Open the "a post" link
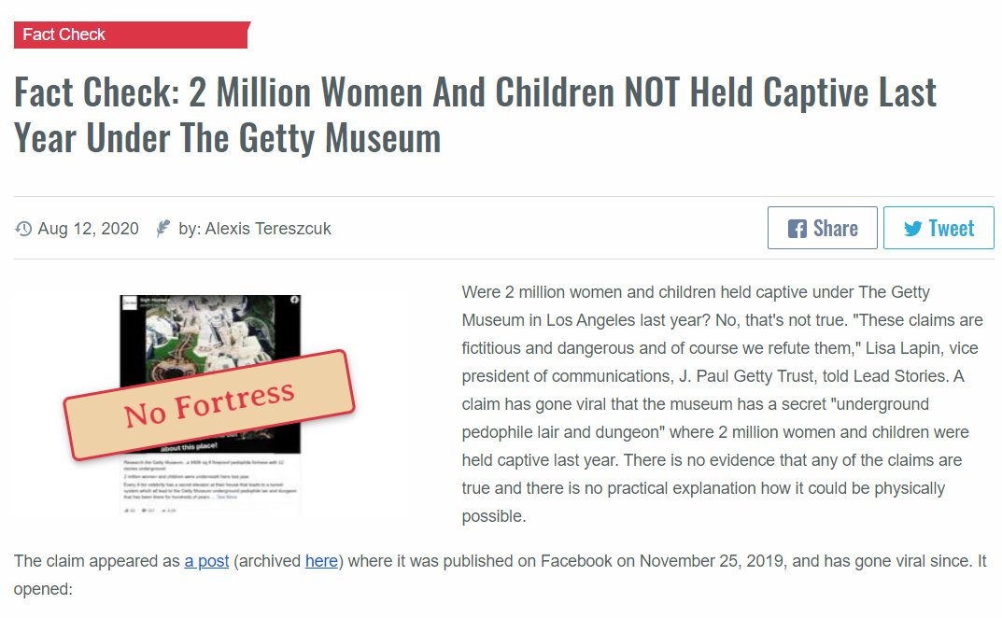Image resolution: width=1002 pixels, height=618 pixels. click(x=206, y=561)
